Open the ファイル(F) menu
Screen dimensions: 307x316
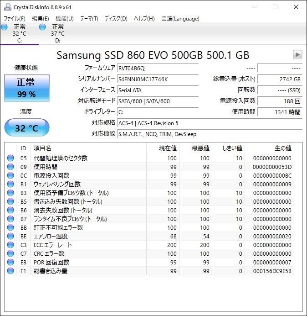tap(15, 19)
